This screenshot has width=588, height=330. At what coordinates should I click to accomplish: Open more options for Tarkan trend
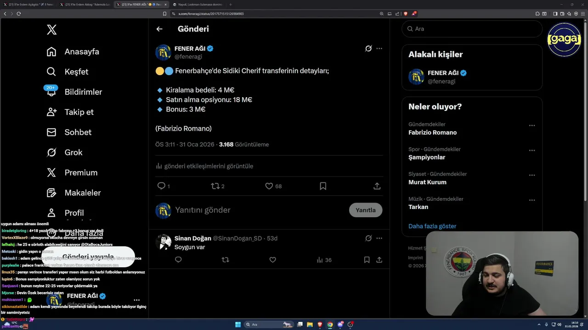coord(531,200)
